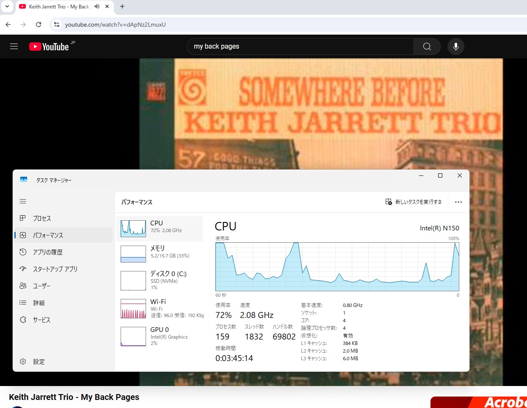Click the video title Keith Jarrett Trio - My Back Pages
Screen dimensions: 527x408
coord(74,397)
